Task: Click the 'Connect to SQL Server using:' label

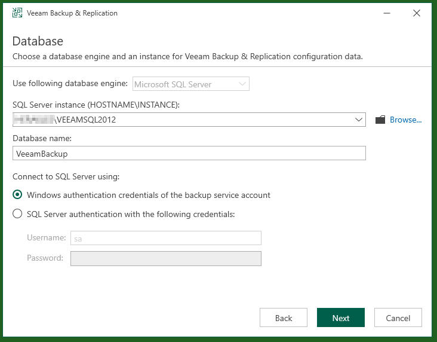Action: click(66, 177)
